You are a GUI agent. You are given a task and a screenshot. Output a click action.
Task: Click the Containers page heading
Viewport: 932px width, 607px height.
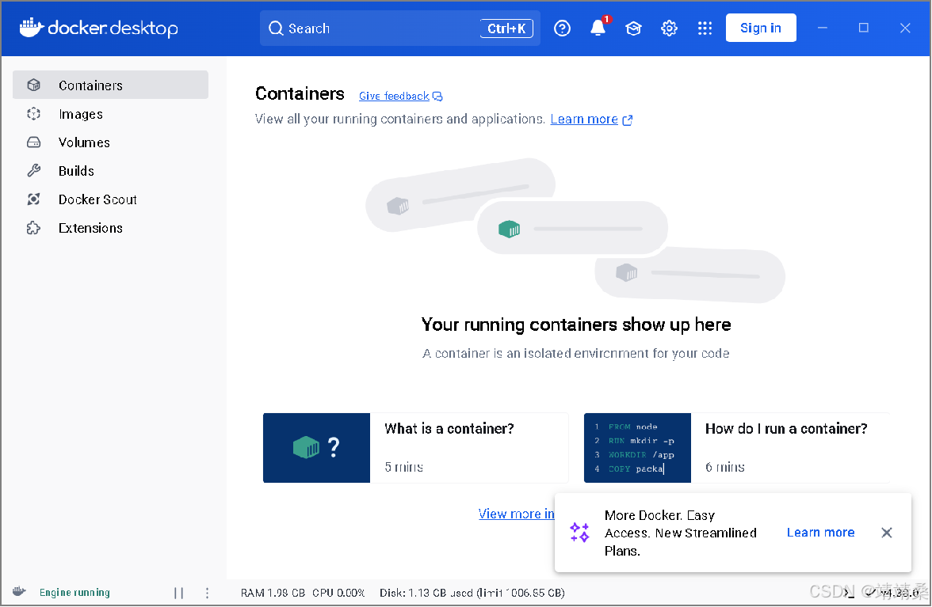(300, 93)
